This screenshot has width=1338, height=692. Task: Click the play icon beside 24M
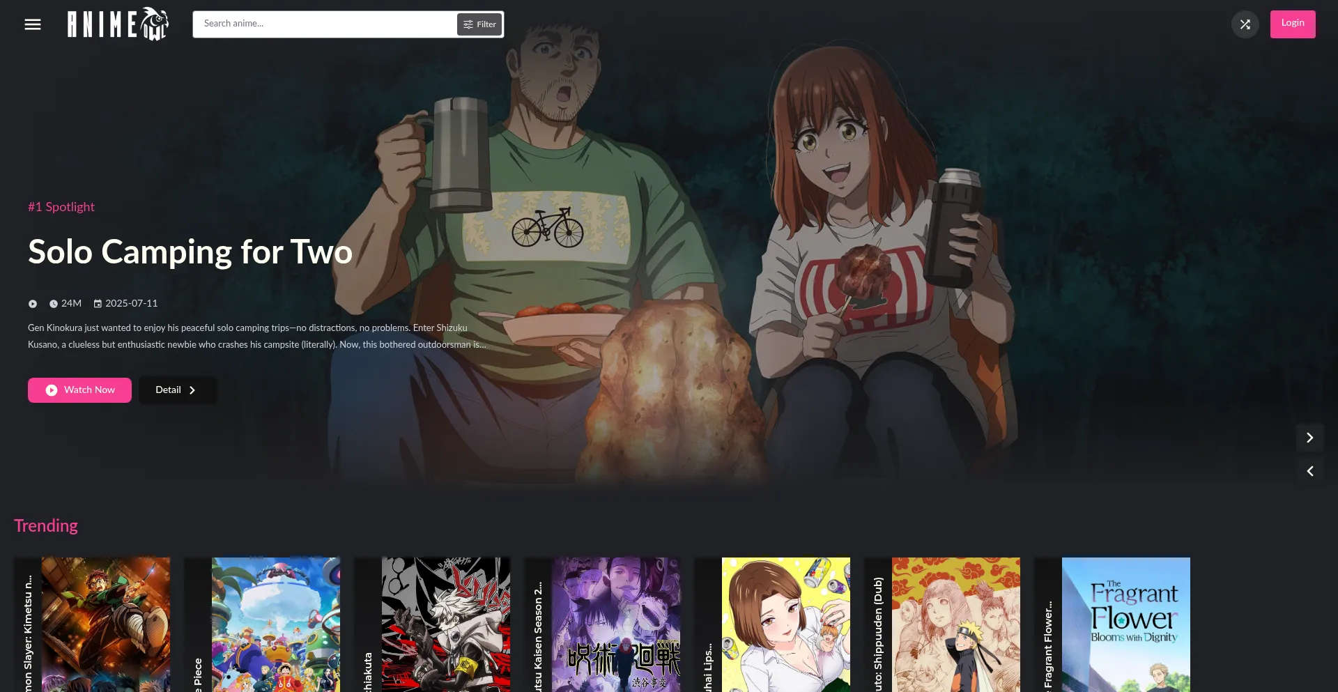(33, 304)
